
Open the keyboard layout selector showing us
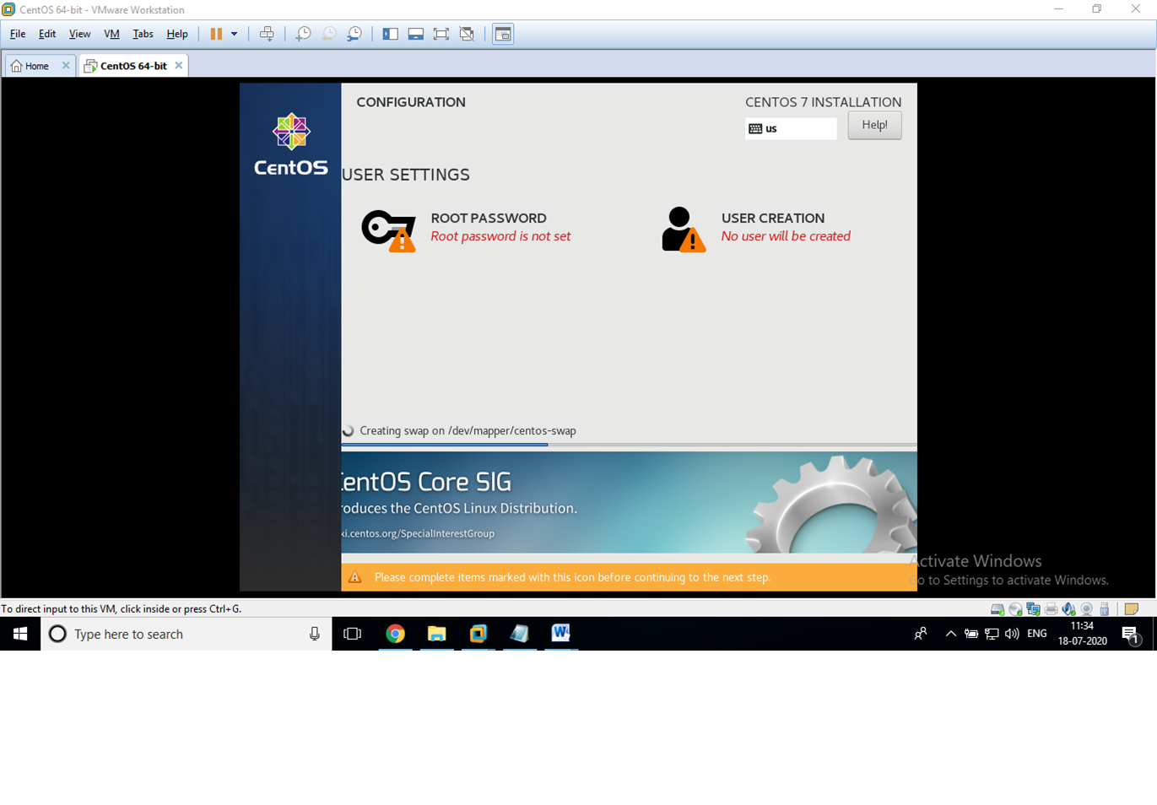pyautogui.click(x=790, y=127)
